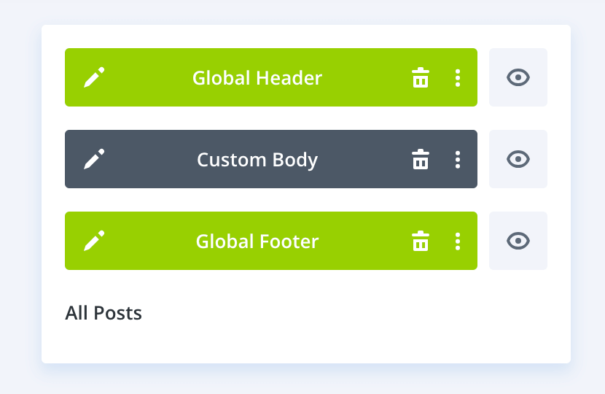
Task: Select the Custom Body label text
Action: pos(257,159)
